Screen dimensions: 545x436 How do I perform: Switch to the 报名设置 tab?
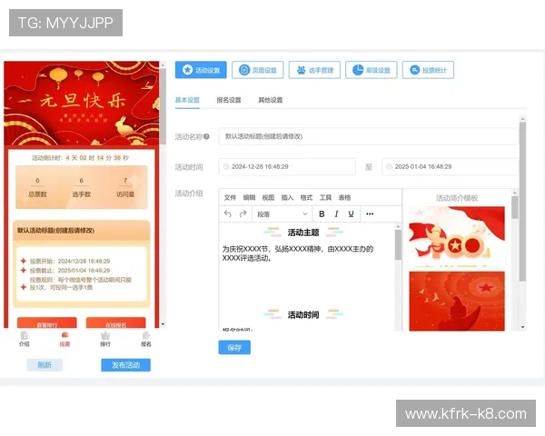(x=229, y=100)
